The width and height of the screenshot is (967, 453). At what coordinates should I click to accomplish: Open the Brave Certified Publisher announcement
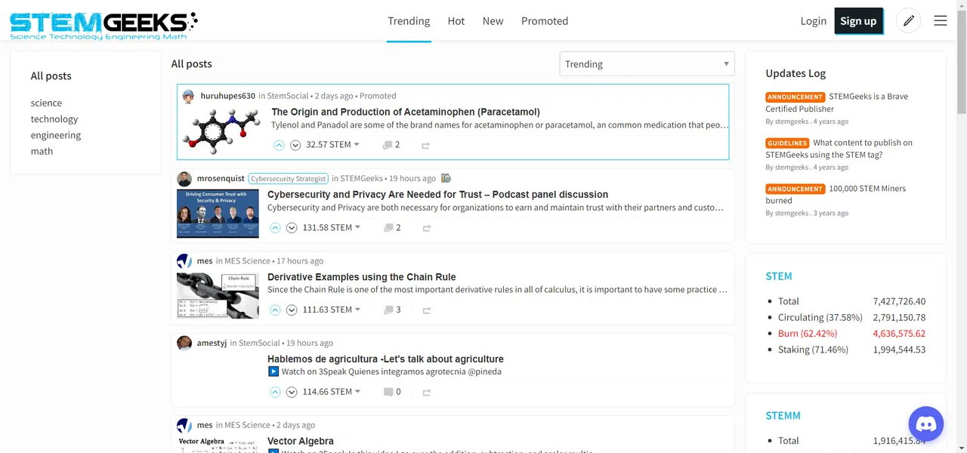837,103
